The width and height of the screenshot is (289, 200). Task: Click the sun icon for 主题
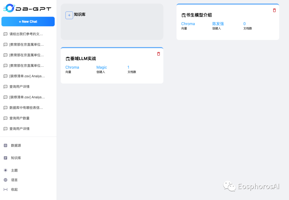click(6, 170)
